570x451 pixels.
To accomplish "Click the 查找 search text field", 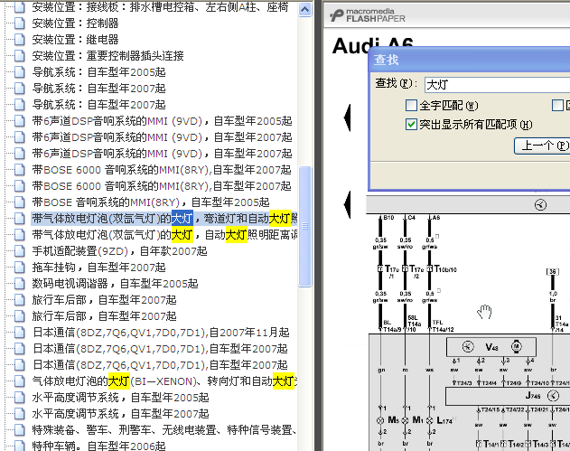I will [498, 85].
